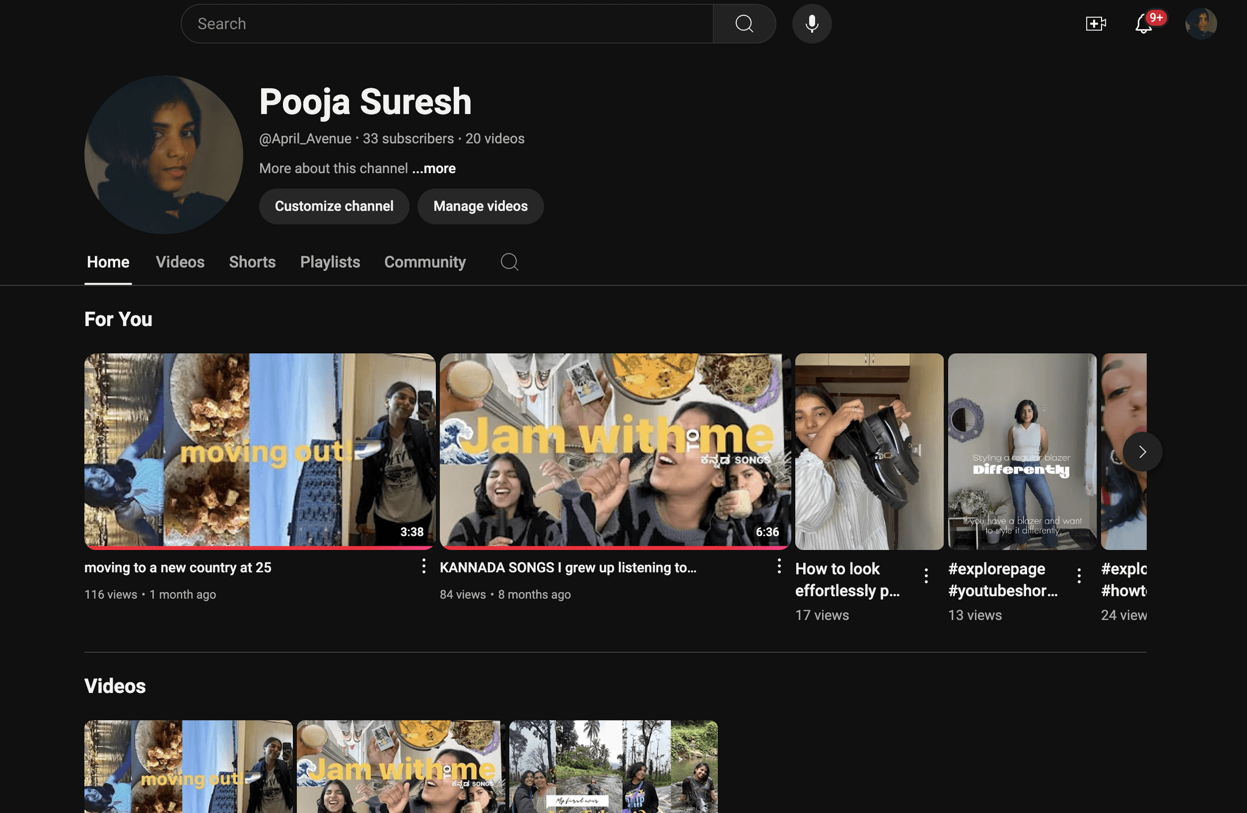Click in the Search input field
This screenshot has width=1247, height=813.
tap(447, 24)
